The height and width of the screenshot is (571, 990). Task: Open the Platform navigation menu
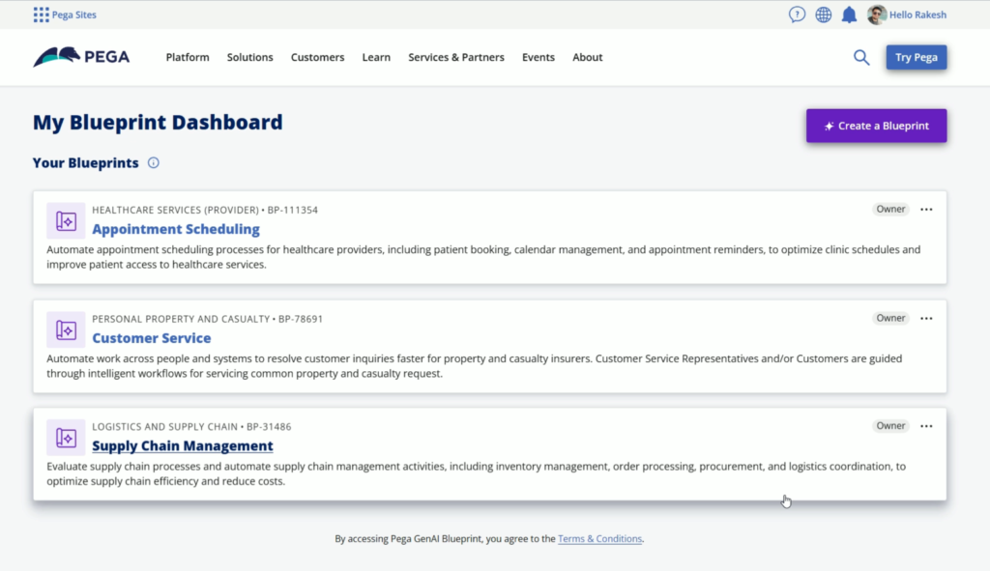[188, 57]
